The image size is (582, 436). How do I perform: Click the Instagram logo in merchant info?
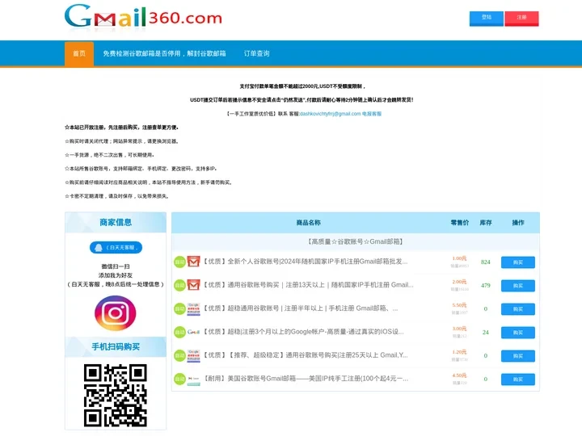coord(115,313)
